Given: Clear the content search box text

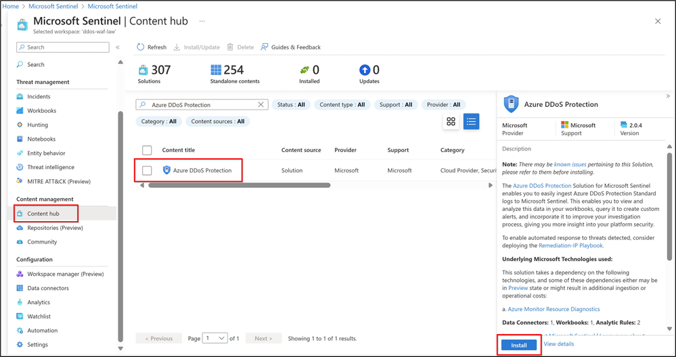Looking at the screenshot, I should tap(261, 105).
